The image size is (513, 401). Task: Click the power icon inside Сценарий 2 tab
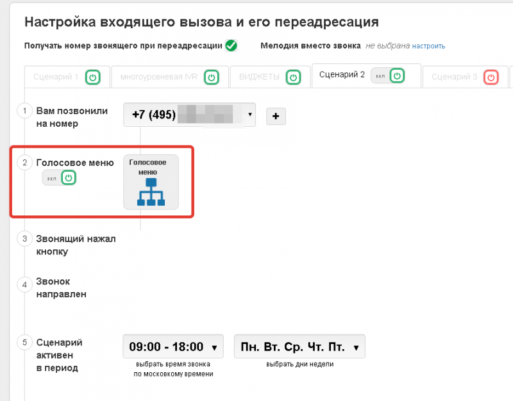pos(396,76)
